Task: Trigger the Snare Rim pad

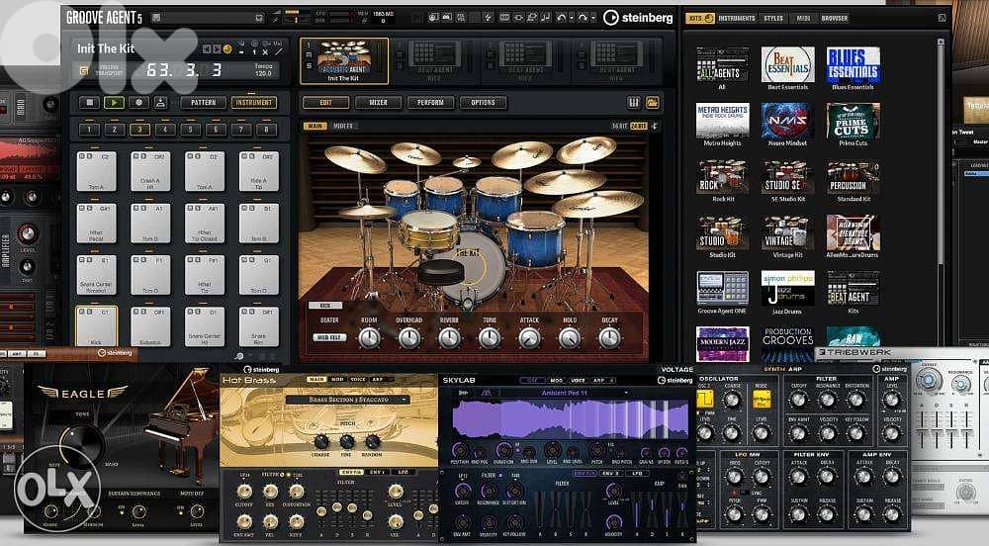Action: [x=258, y=326]
